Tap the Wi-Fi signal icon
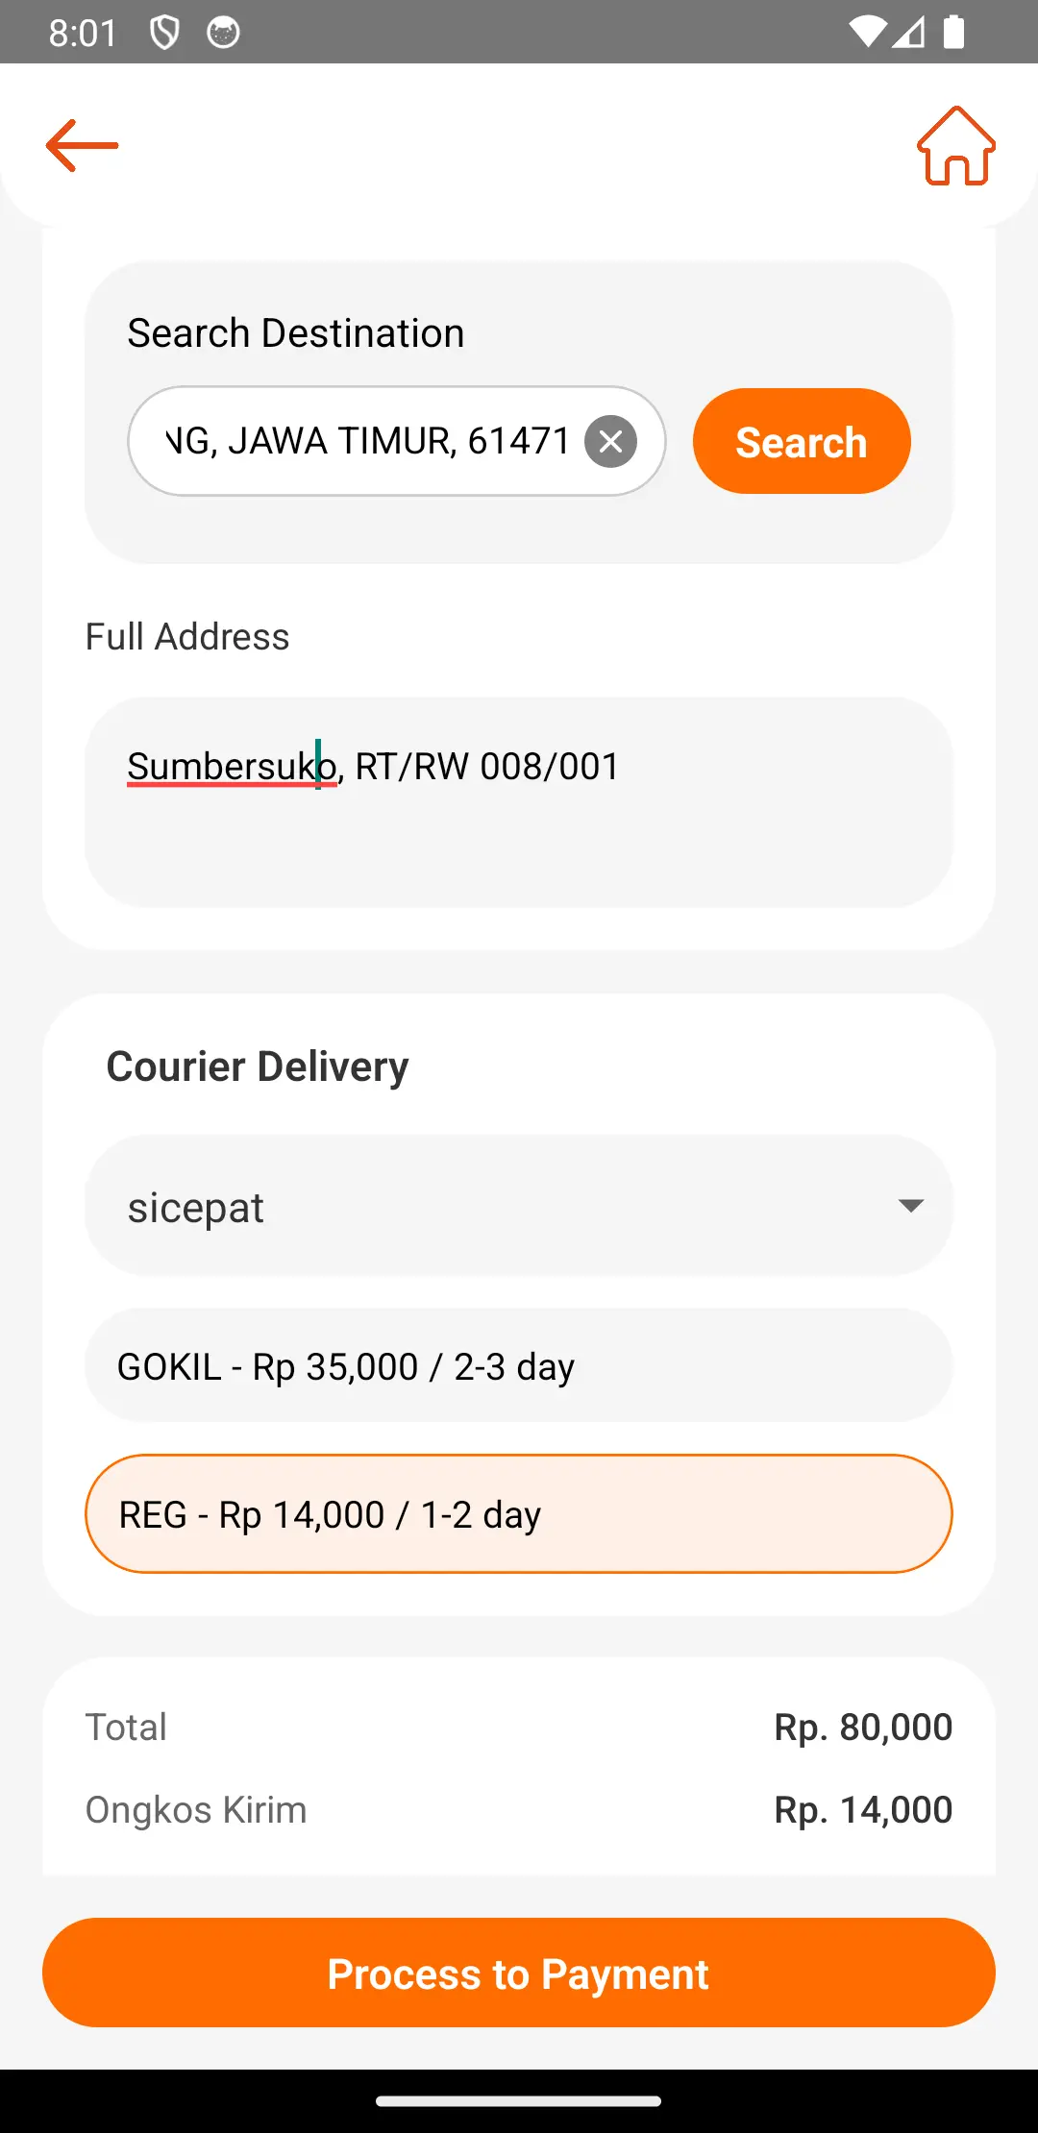 (867, 33)
